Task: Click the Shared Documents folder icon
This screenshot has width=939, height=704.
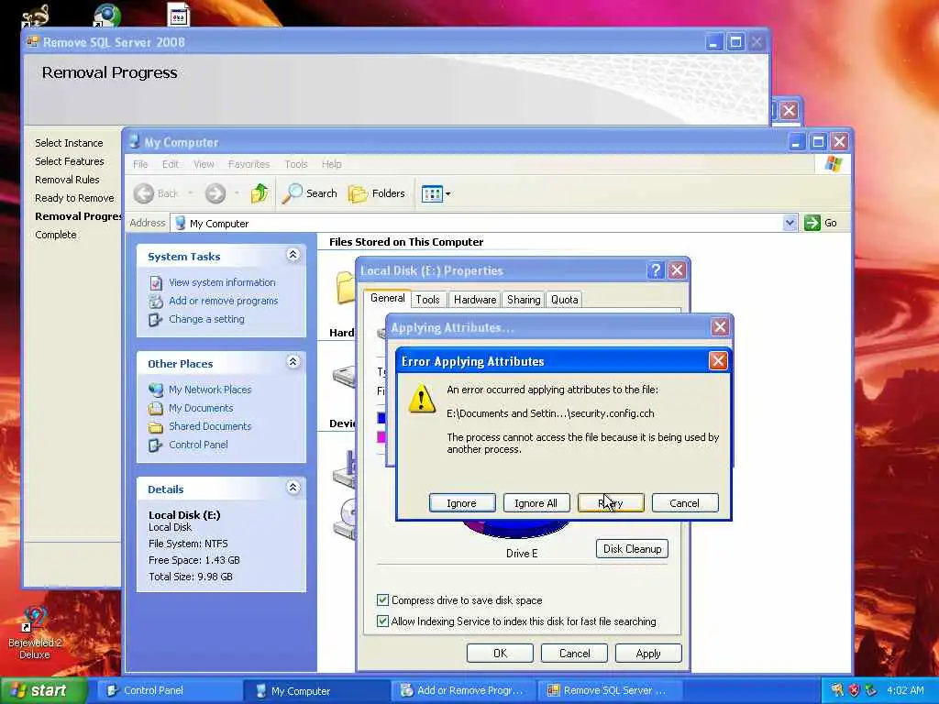Action: (156, 426)
